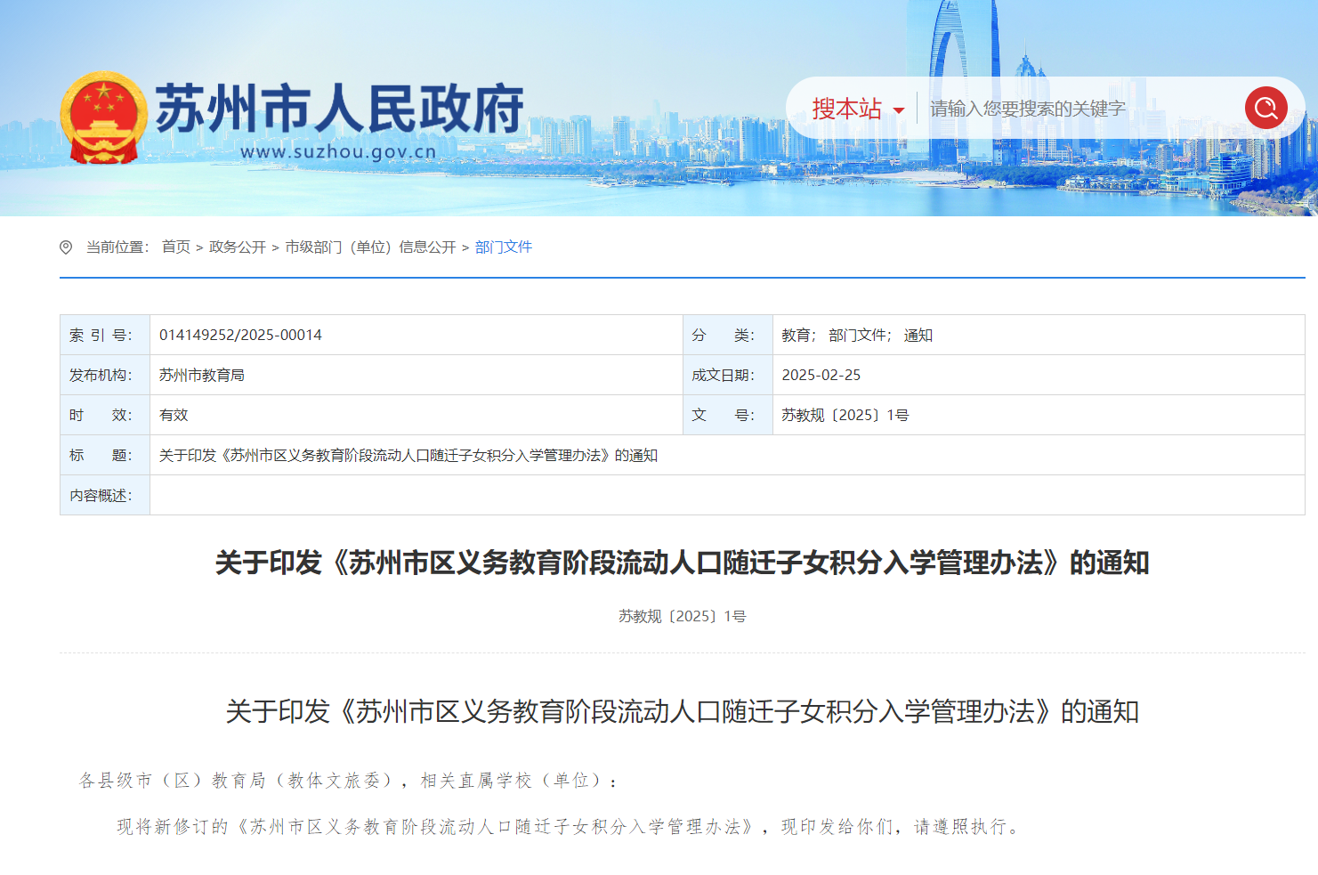Image resolution: width=1318 pixels, height=875 pixels.
Task: Click the notice title in the 标题 row
Action: tap(408, 456)
